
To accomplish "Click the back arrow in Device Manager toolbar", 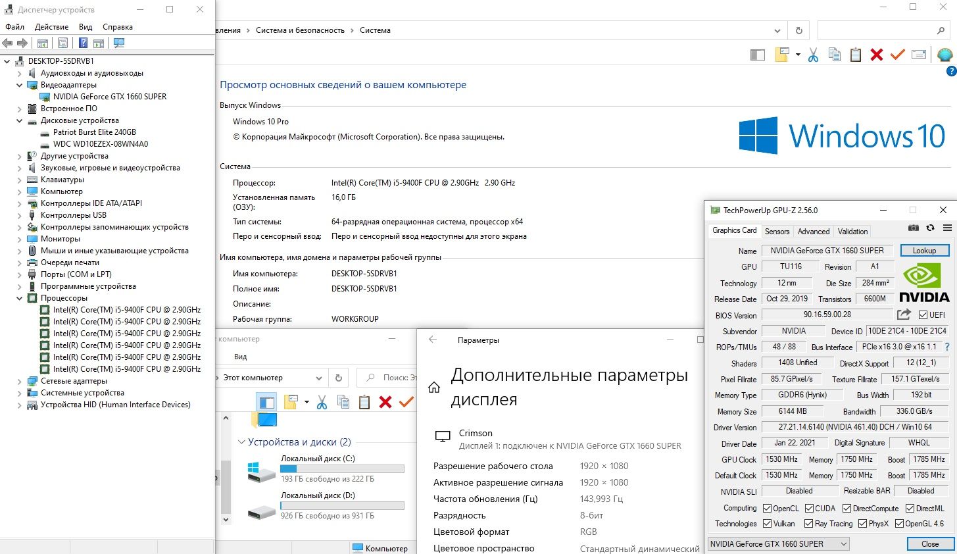I will click(7, 43).
